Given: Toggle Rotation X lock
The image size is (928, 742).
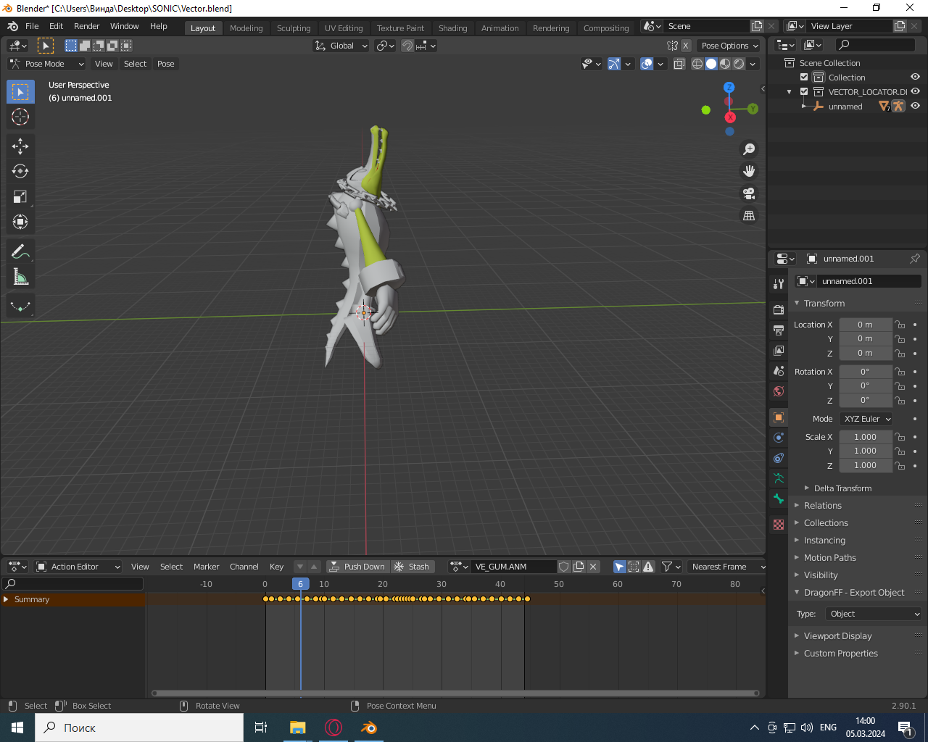Looking at the screenshot, I should point(900,372).
